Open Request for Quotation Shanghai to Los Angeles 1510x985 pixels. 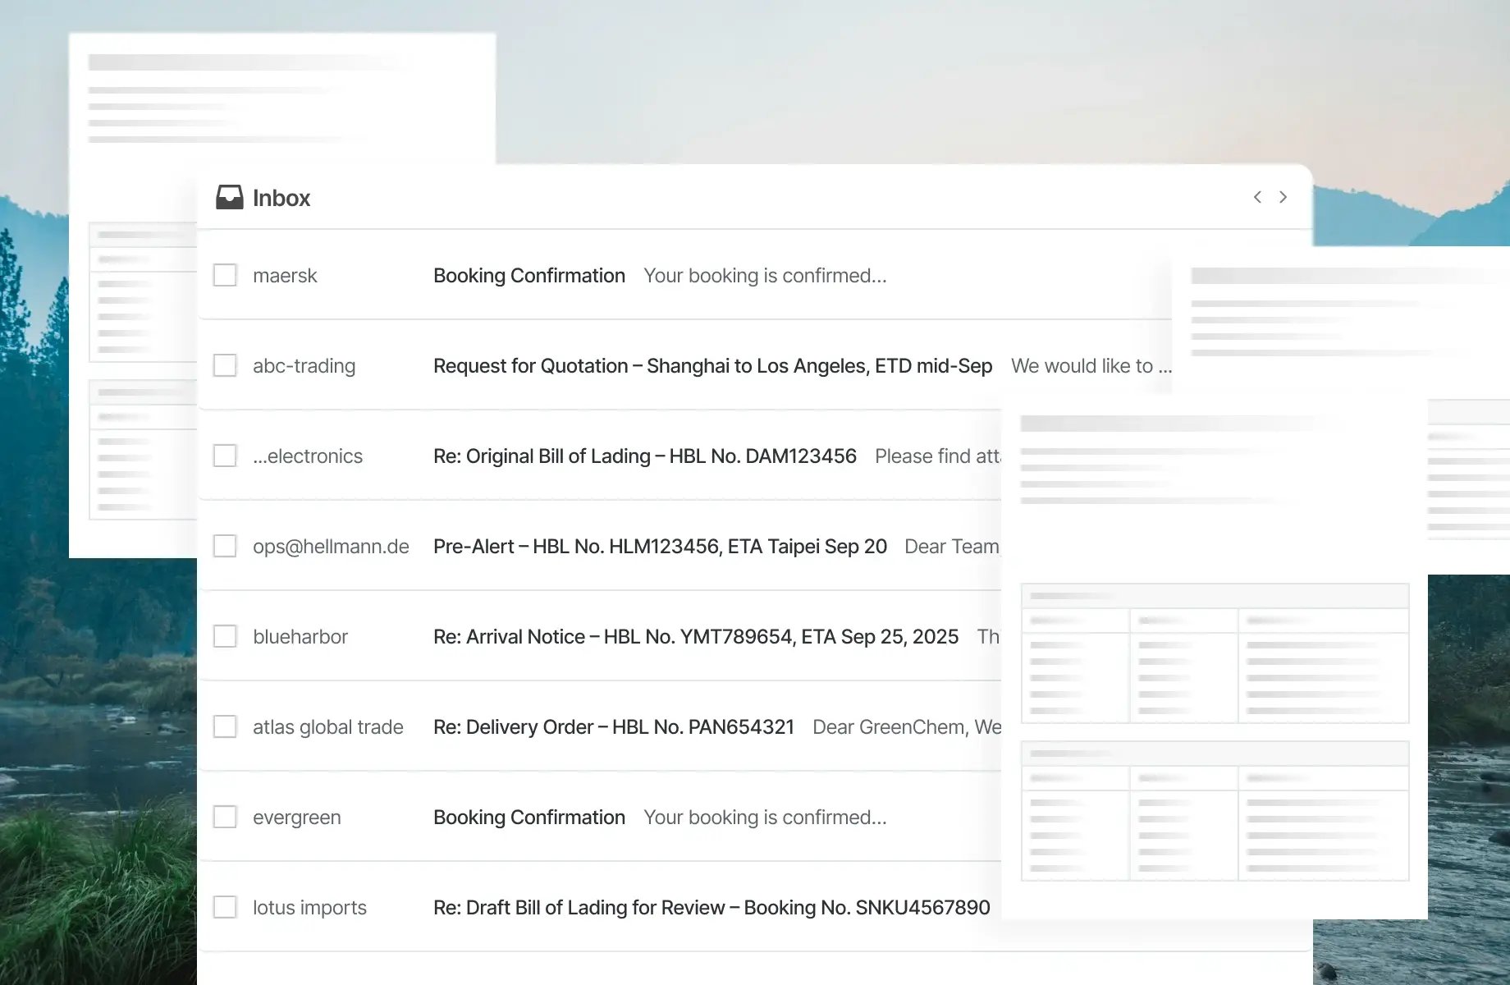point(712,366)
